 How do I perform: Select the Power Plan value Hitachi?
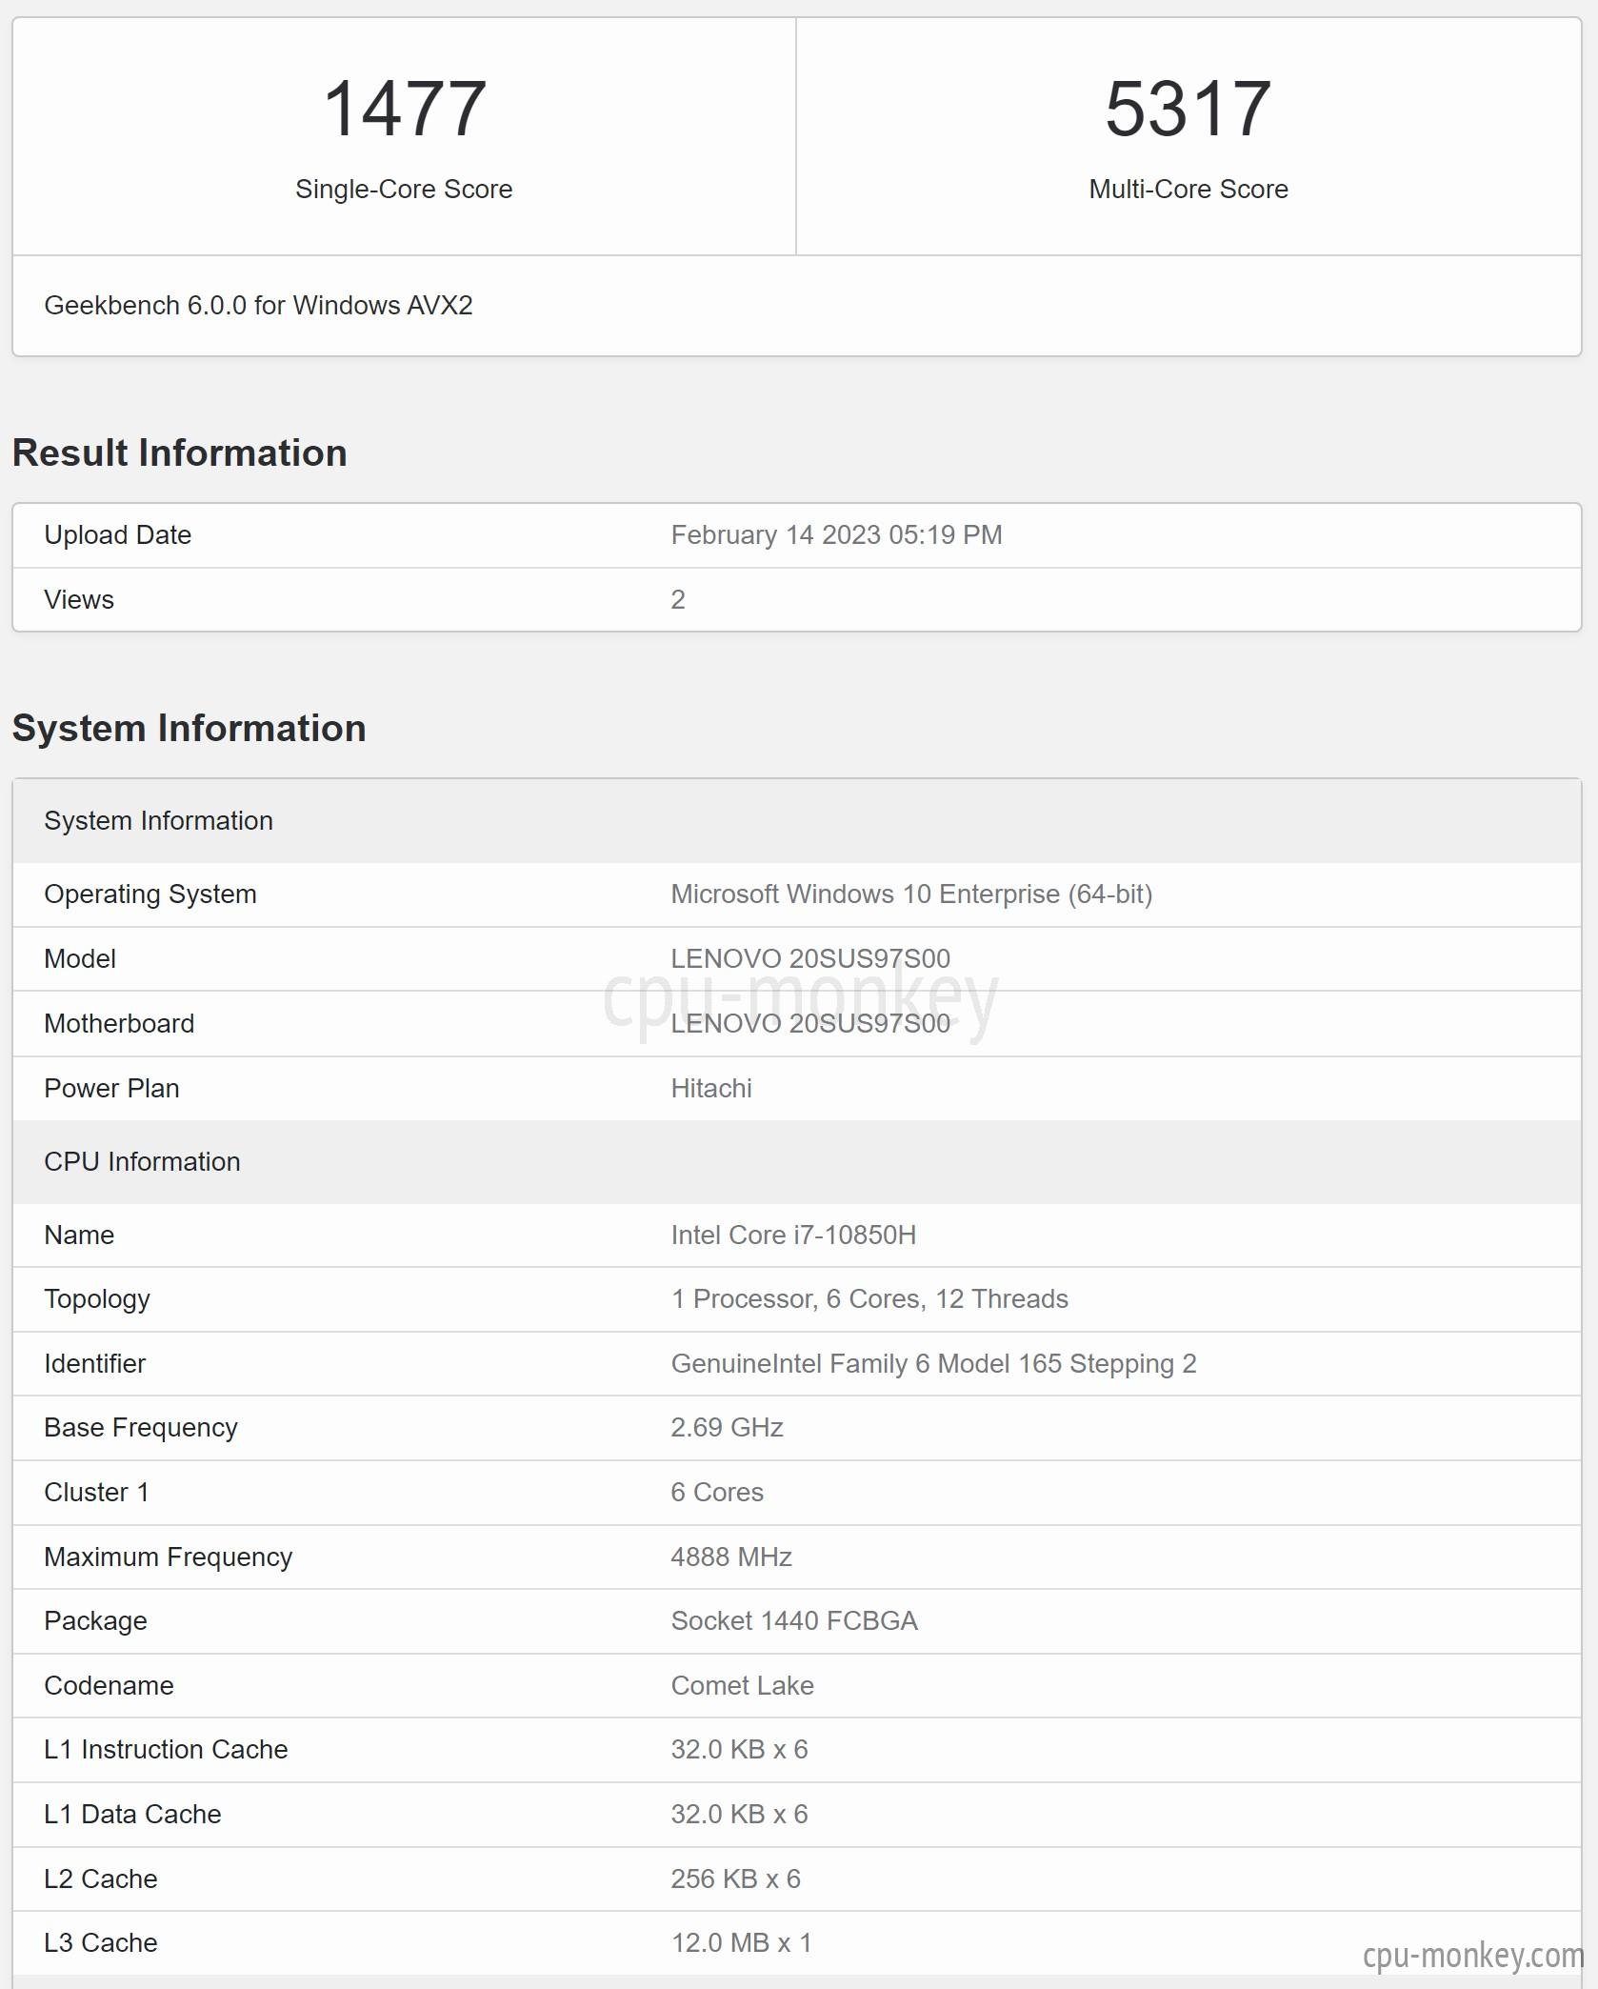(711, 1088)
